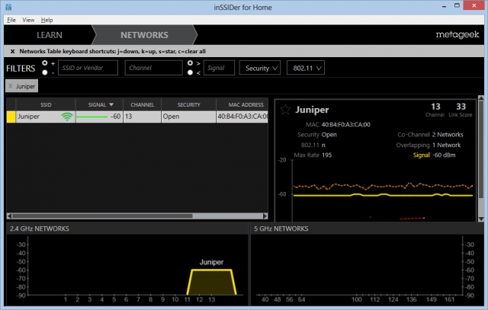
Task: Open the View menu
Action: (x=28, y=20)
